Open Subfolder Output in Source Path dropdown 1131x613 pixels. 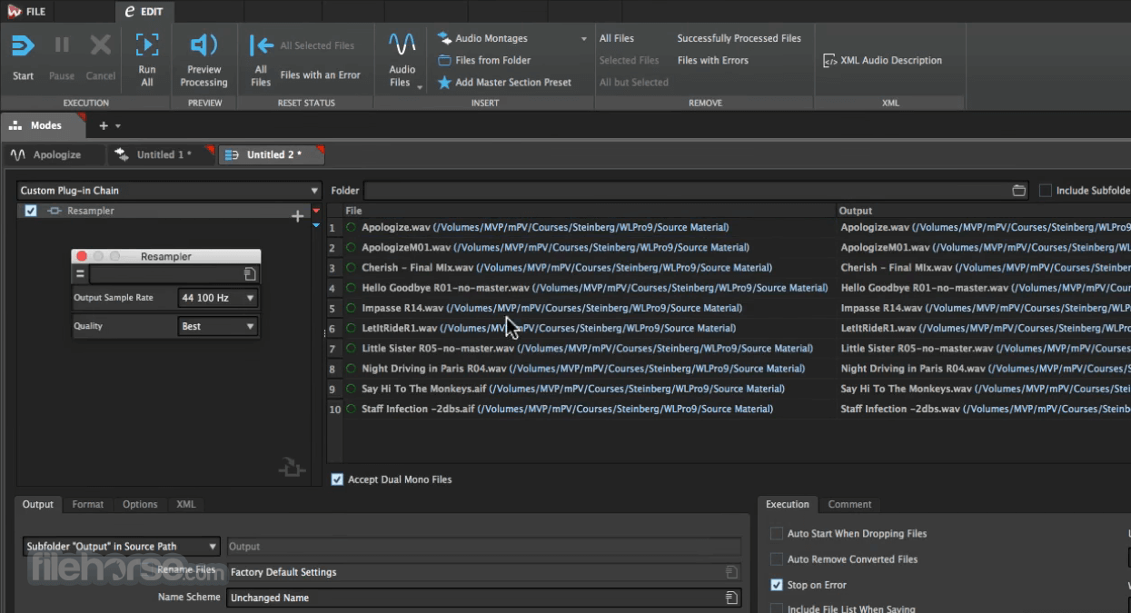[x=122, y=547]
